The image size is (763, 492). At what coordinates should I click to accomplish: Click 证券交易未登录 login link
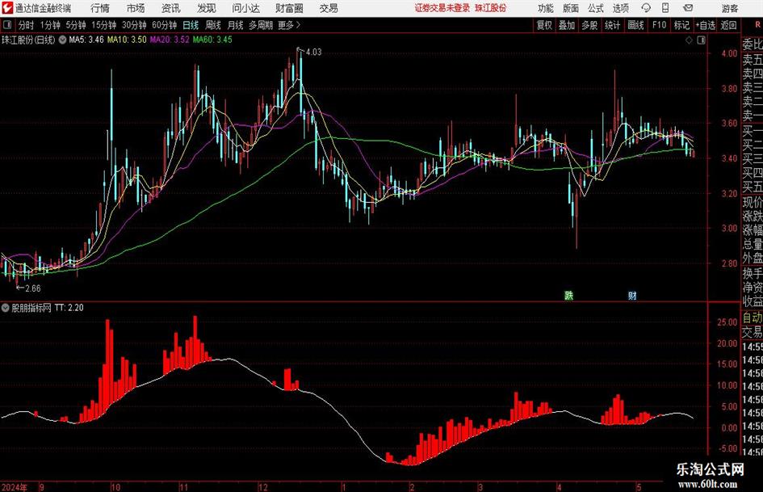click(x=442, y=8)
